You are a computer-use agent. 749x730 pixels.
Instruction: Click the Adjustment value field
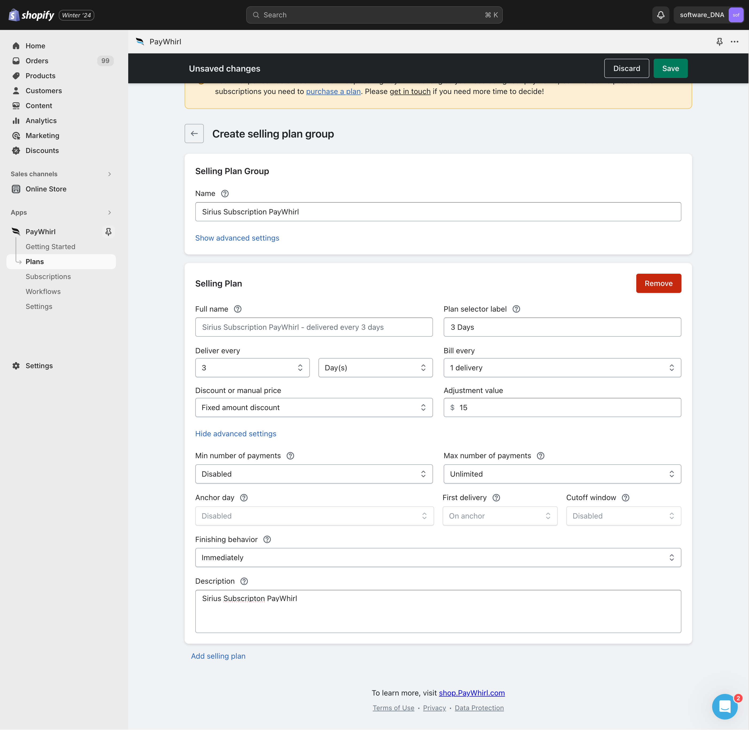(x=562, y=407)
